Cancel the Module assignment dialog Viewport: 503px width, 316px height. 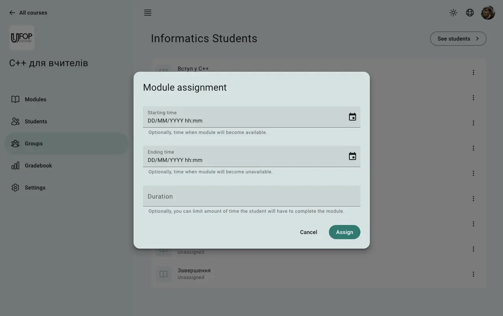point(308,232)
